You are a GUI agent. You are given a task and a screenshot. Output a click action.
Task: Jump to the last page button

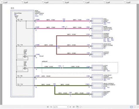tap(74, 107)
